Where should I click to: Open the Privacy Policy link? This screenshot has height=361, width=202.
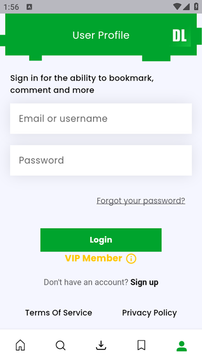pyautogui.click(x=149, y=313)
